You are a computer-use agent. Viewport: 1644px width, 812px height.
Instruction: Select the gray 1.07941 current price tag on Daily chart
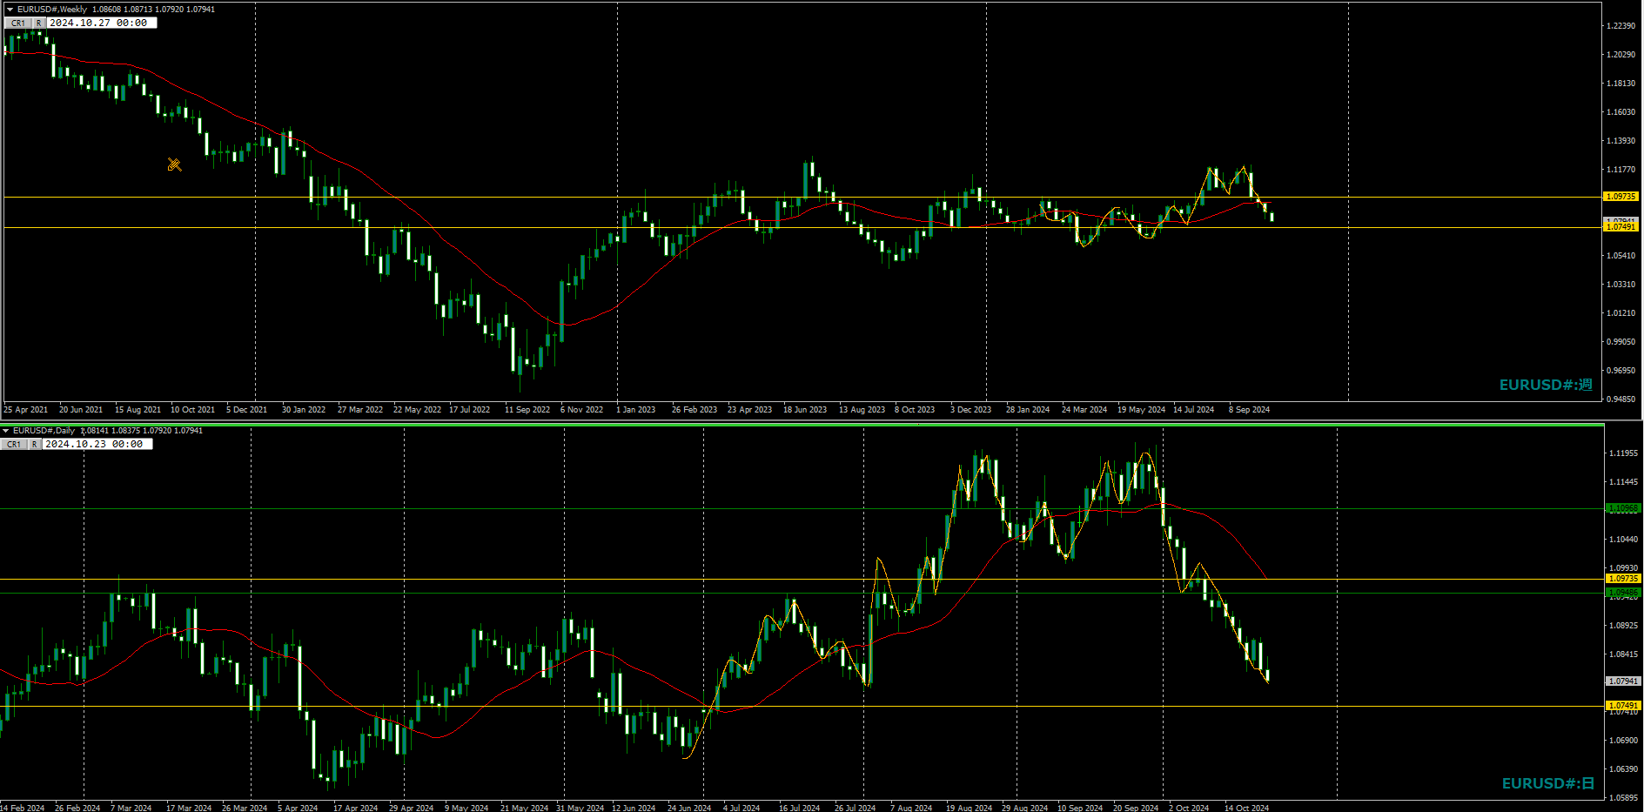(x=1623, y=681)
